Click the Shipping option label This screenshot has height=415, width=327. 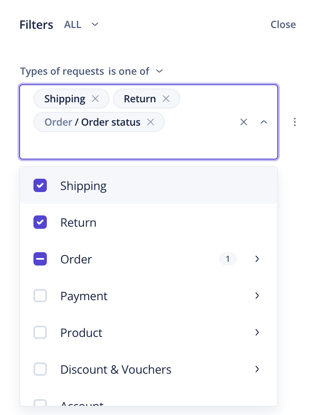84,186
